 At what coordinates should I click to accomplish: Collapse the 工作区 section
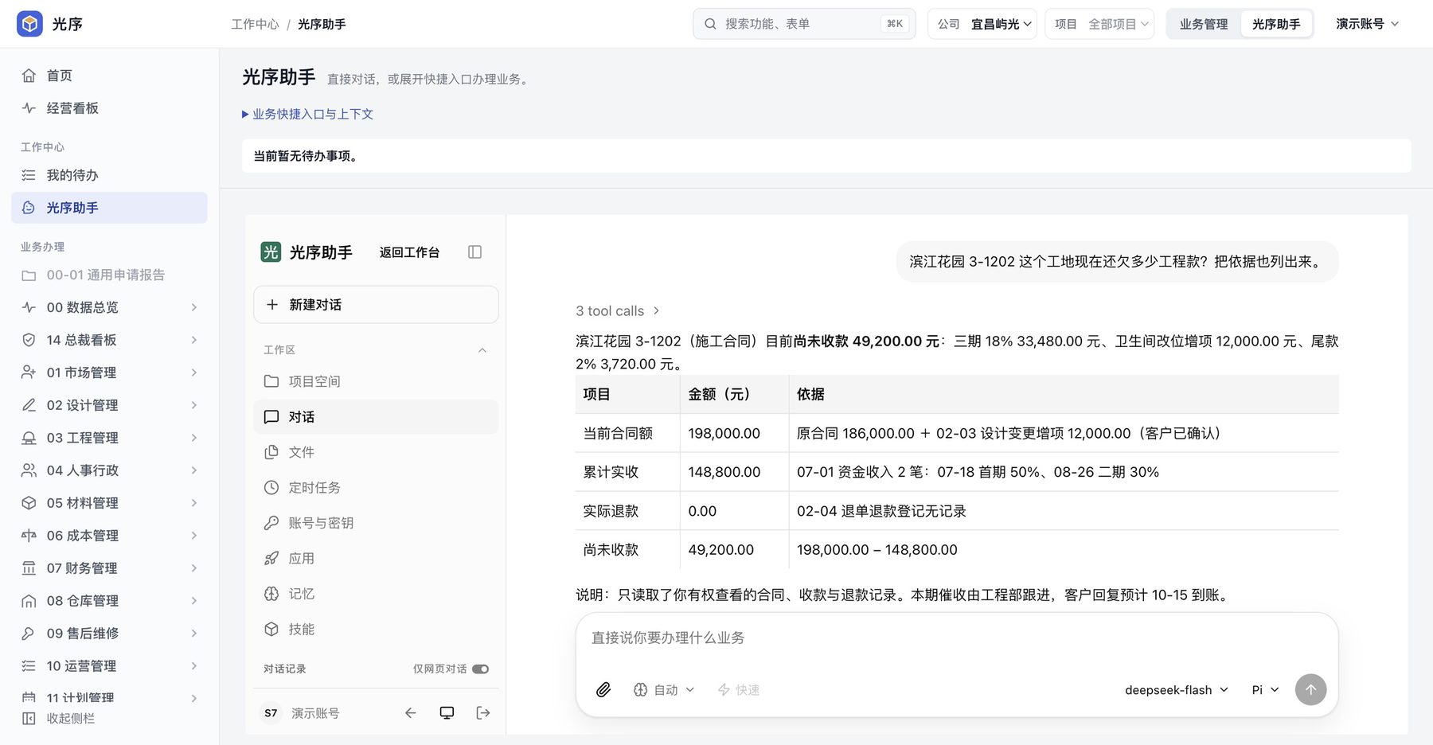[482, 350]
